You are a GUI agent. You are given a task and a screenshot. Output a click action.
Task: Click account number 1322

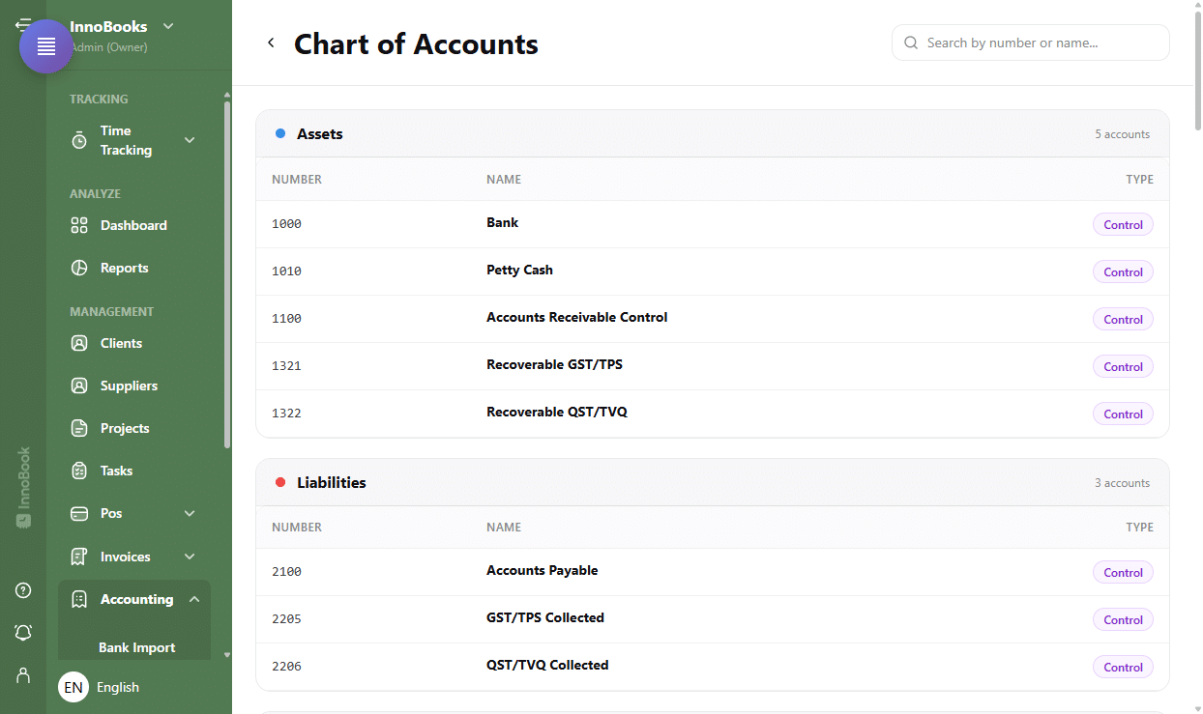point(286,414)
